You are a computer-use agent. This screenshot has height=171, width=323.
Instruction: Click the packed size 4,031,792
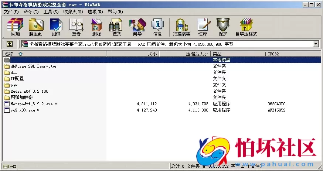tap(198, 104)
